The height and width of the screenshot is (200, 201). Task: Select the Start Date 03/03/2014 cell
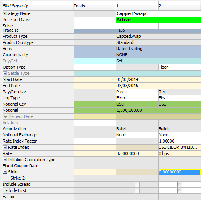pos(158,79)
